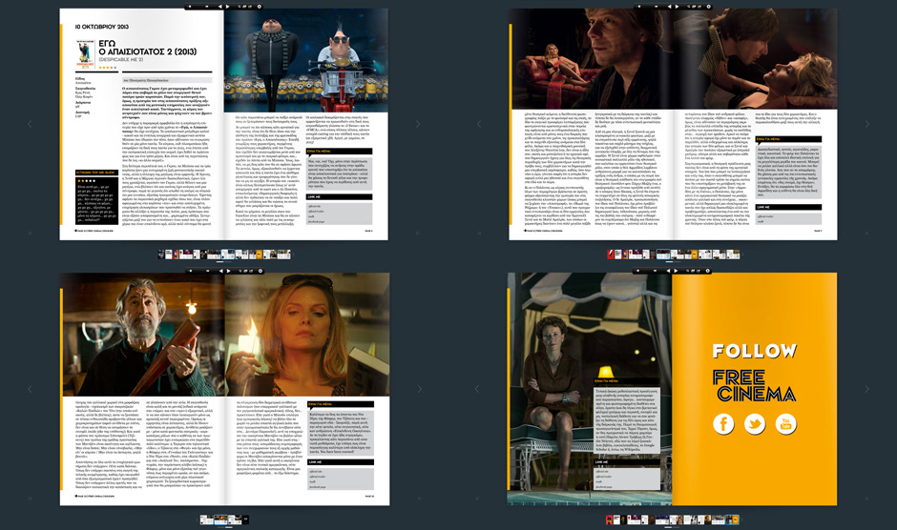
Task: Open help icon in Follow Free Cinema viewer toolbar
Action: click(708, 271)
